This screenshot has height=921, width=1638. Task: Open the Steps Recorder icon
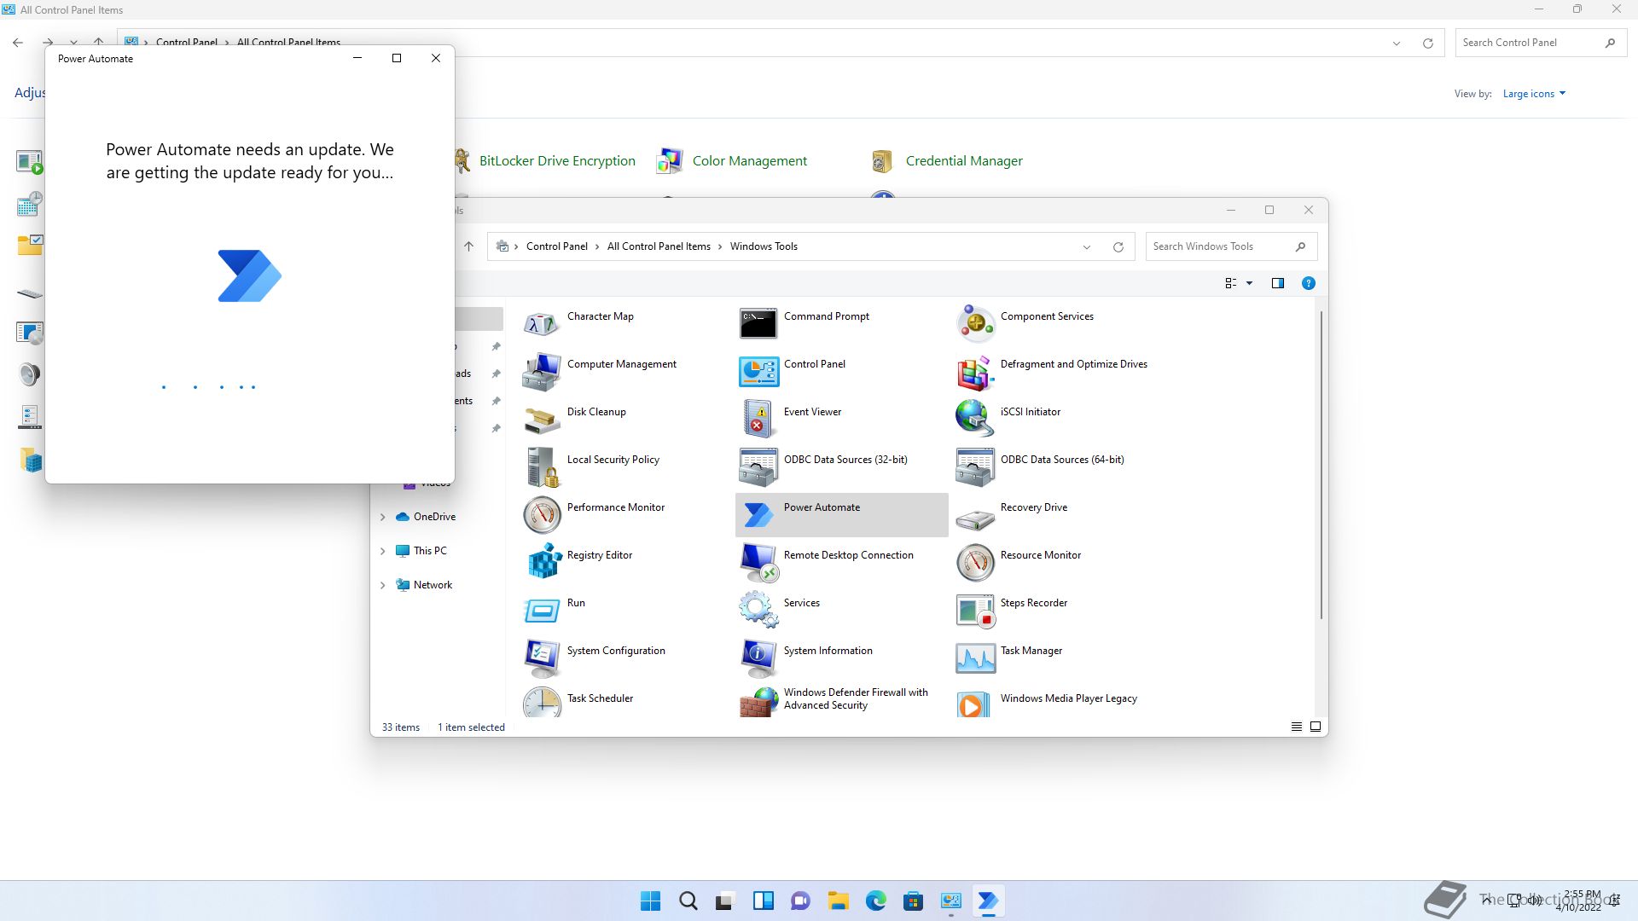tap(974, 611)
